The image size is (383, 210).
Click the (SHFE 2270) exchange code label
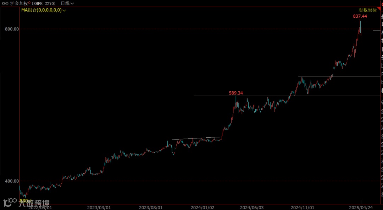[43, 4]
